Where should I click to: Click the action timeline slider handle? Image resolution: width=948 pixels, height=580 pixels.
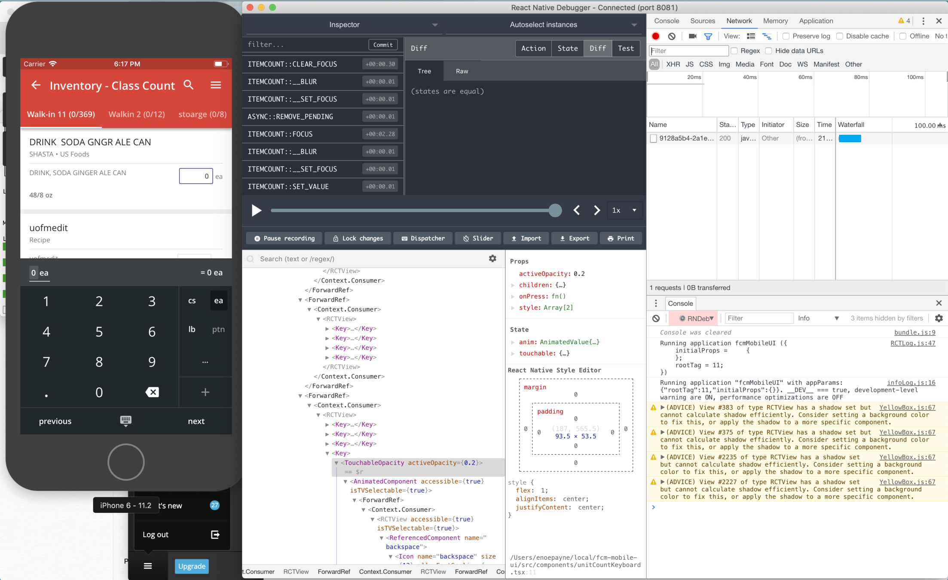click(555, 210)
